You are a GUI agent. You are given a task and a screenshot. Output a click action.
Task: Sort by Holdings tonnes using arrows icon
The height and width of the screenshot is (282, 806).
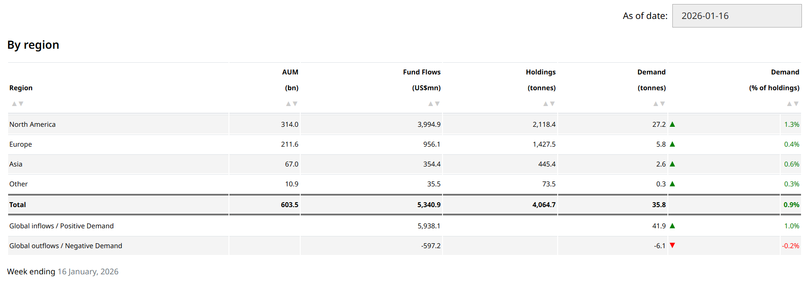click(x=549, y=104)
